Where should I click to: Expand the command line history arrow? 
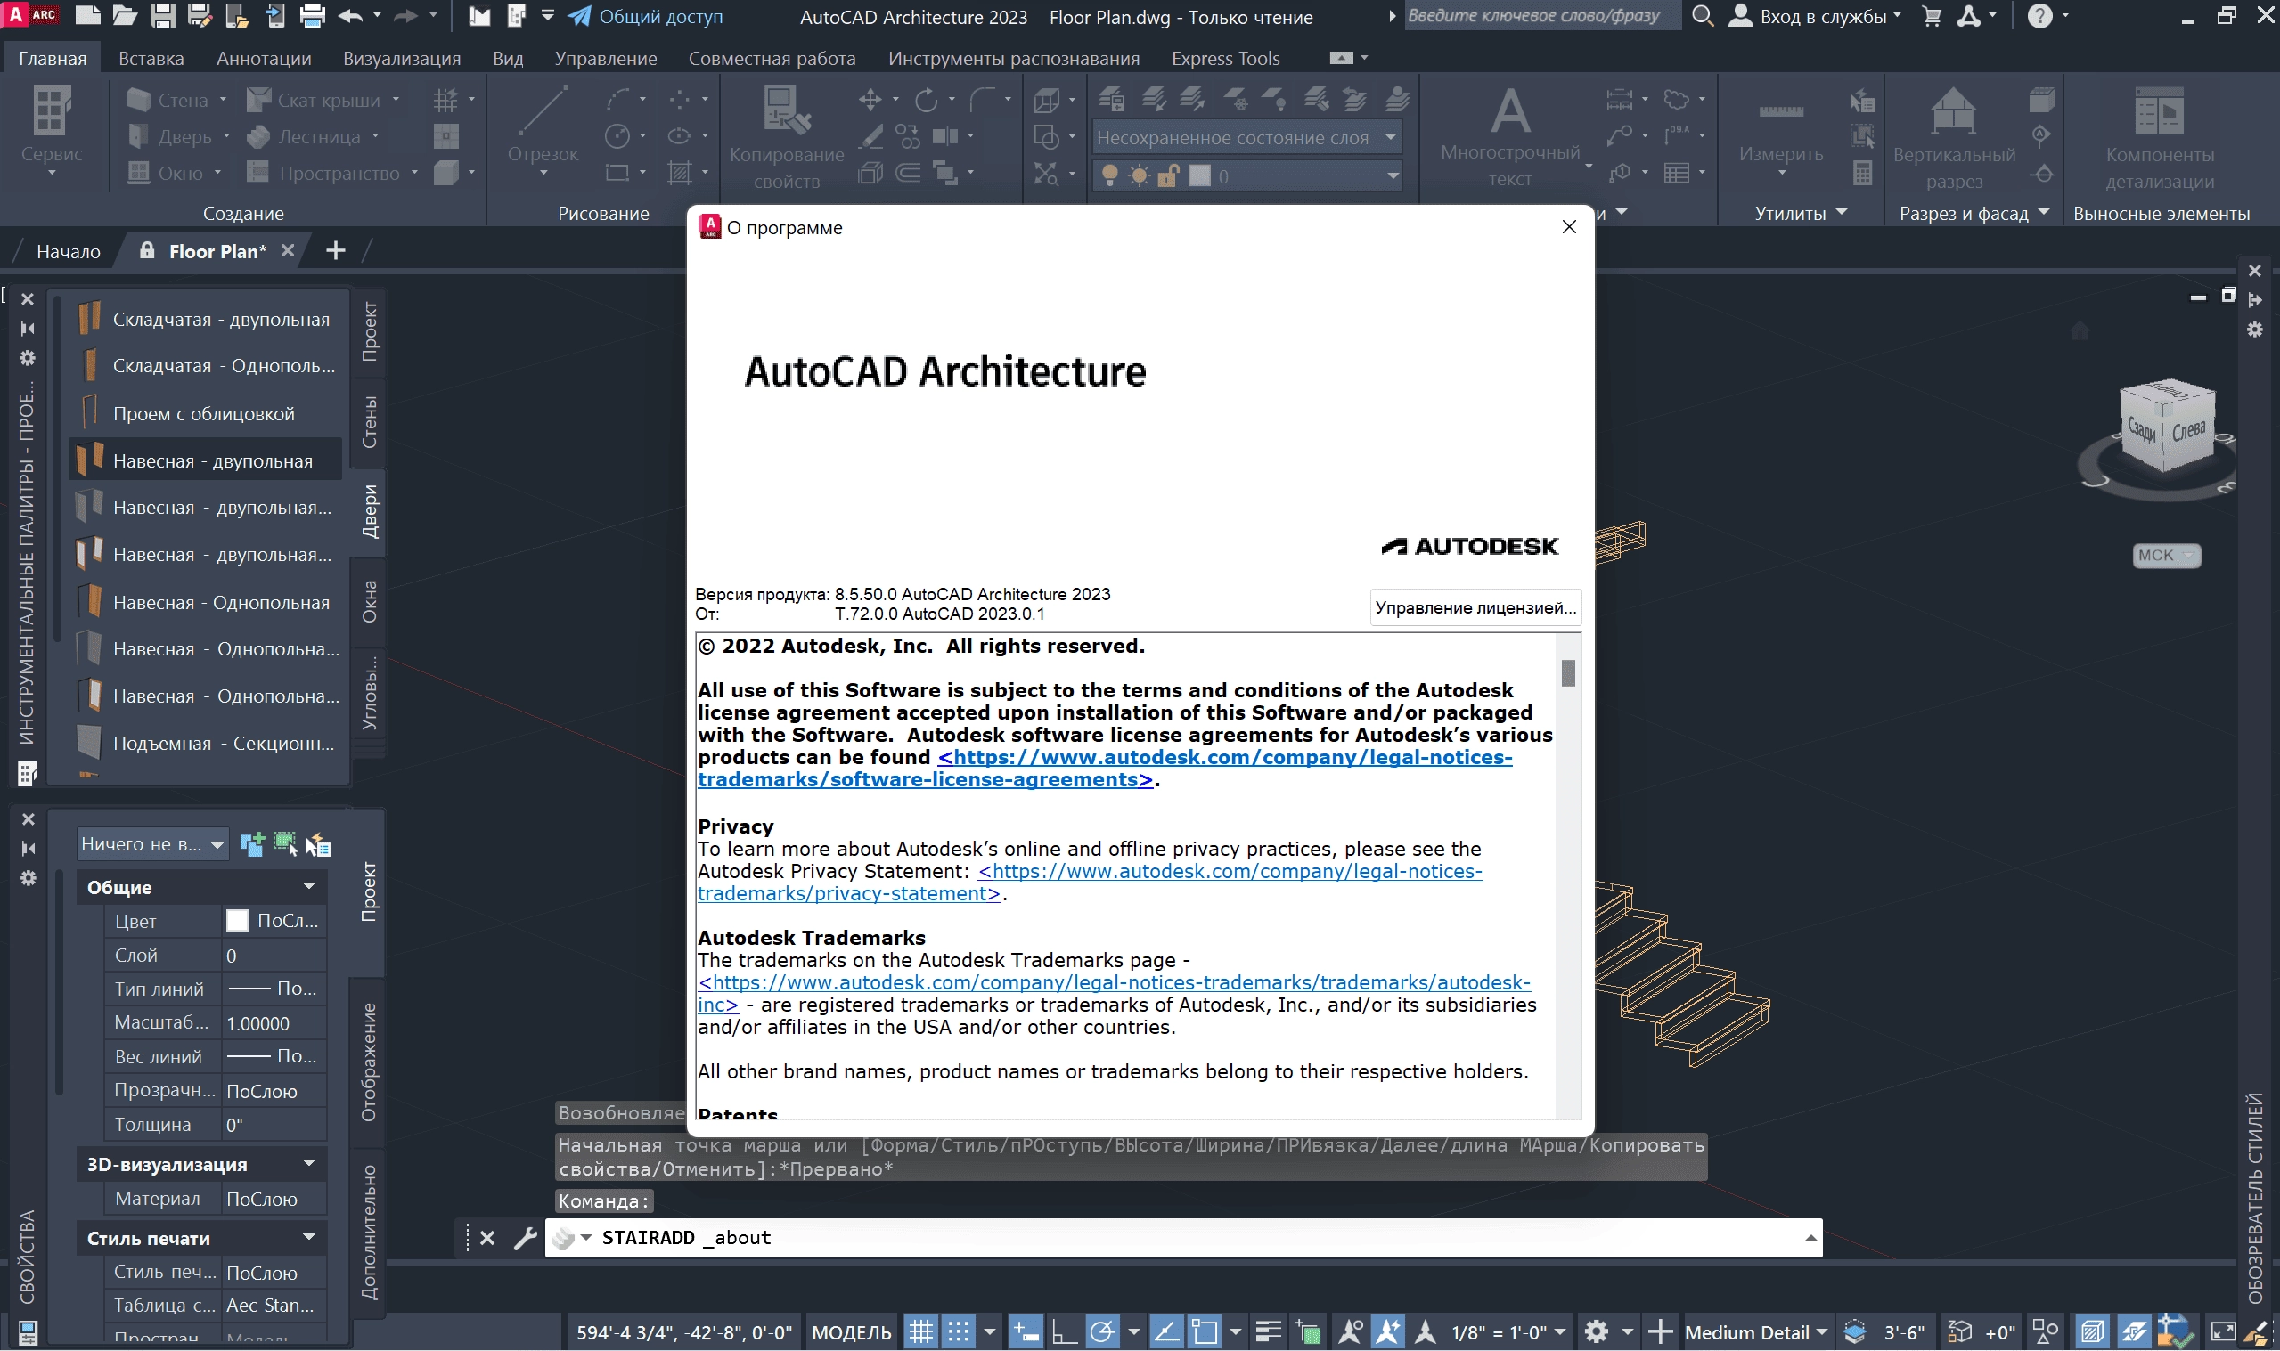pyautogui.click(x=1810, y=1238)
